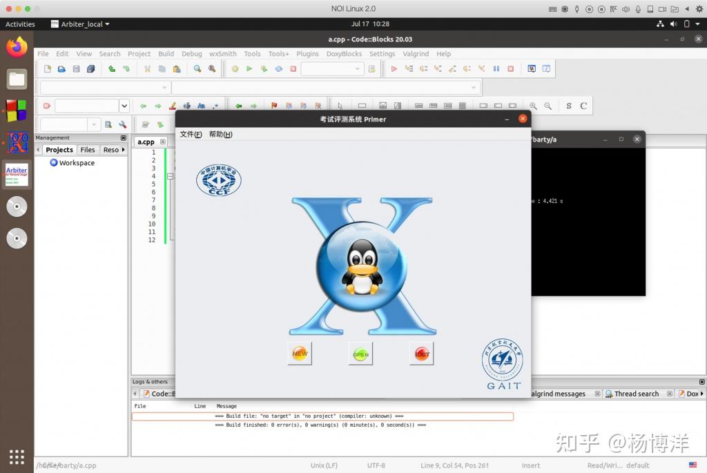Click the Open file toolbar icon

click(61, 68)
